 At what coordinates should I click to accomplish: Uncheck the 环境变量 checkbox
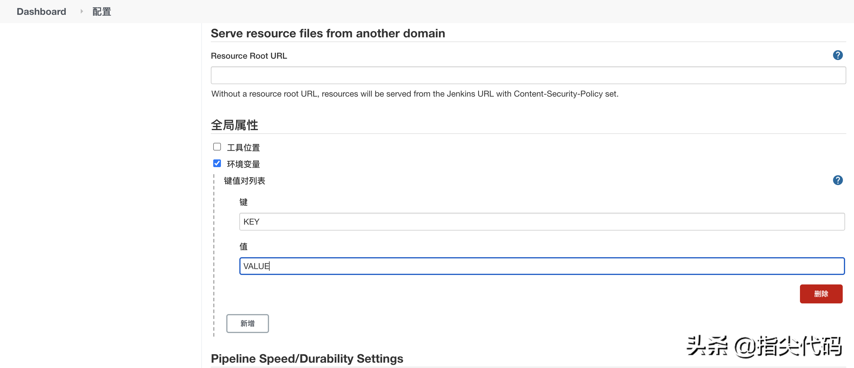point(217,164)
